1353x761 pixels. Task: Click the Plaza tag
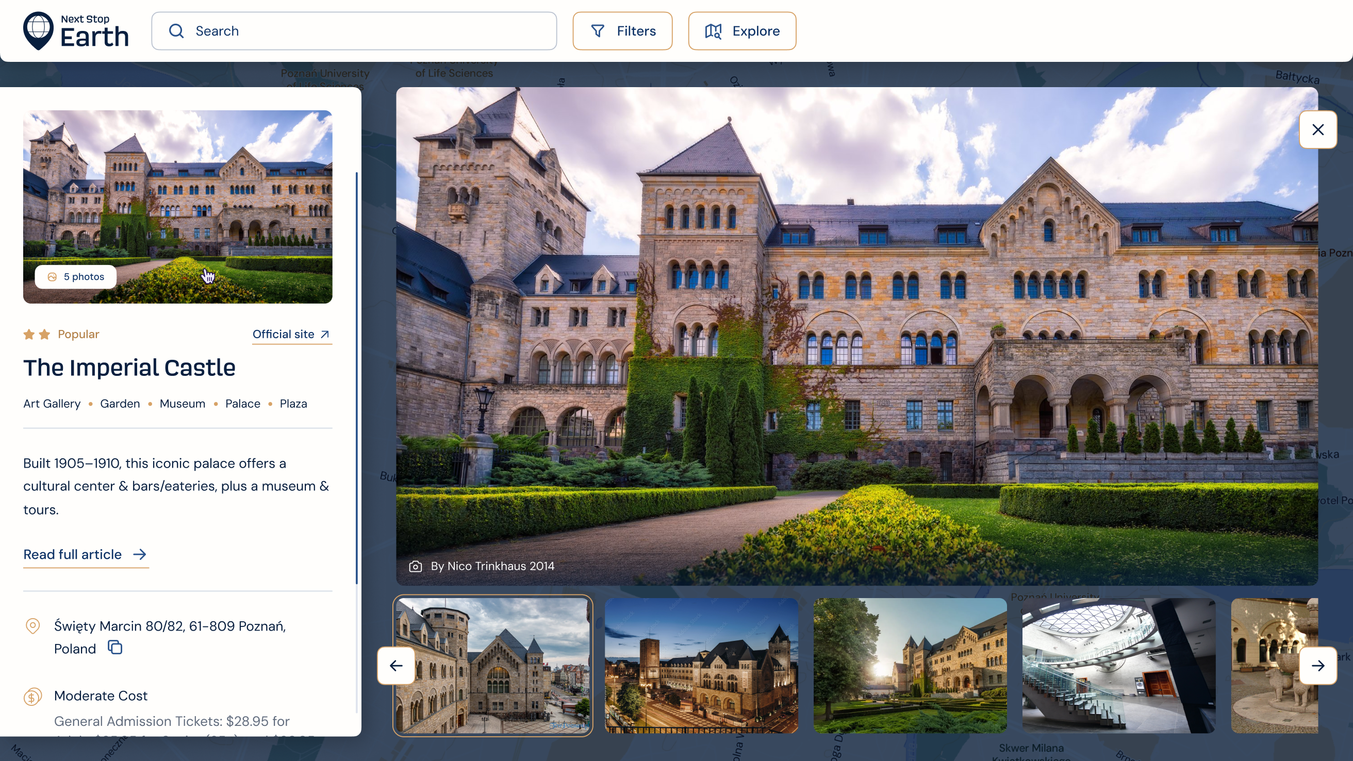pyautogui.click(x=293, y=404)
